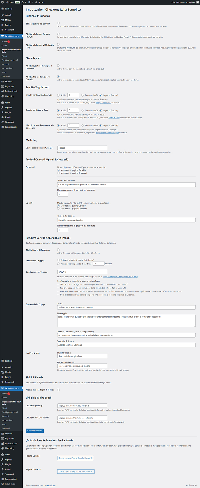The image size is (200, 488).
Task: Check Attiva su Intento di Uscita (Exit-Intent)
Action: tap(58, 260)
